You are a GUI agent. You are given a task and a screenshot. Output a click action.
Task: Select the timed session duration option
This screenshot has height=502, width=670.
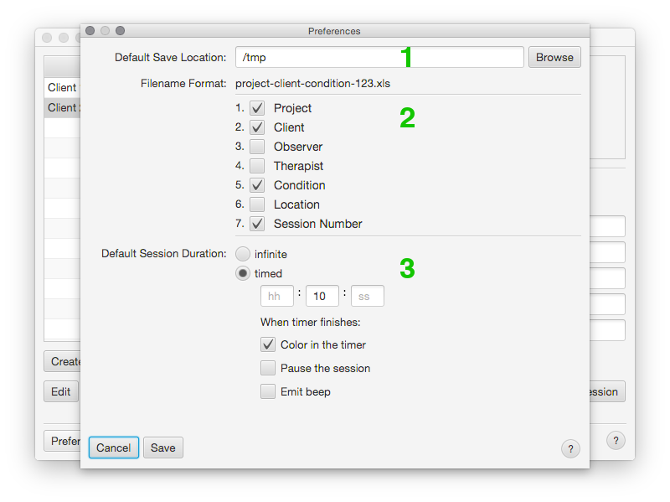click(243, 273)
